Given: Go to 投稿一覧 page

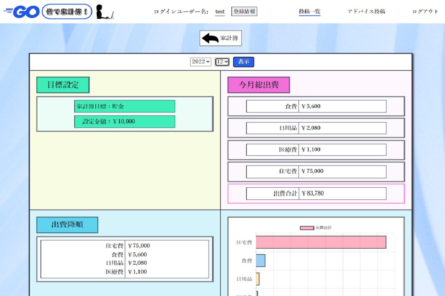Looking at the screenshot, I should point(309,12).
